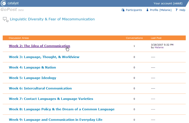Click the Catalyst logo icon
The image size is (189, 123).
pyautogui.click(x=4, y=3)
